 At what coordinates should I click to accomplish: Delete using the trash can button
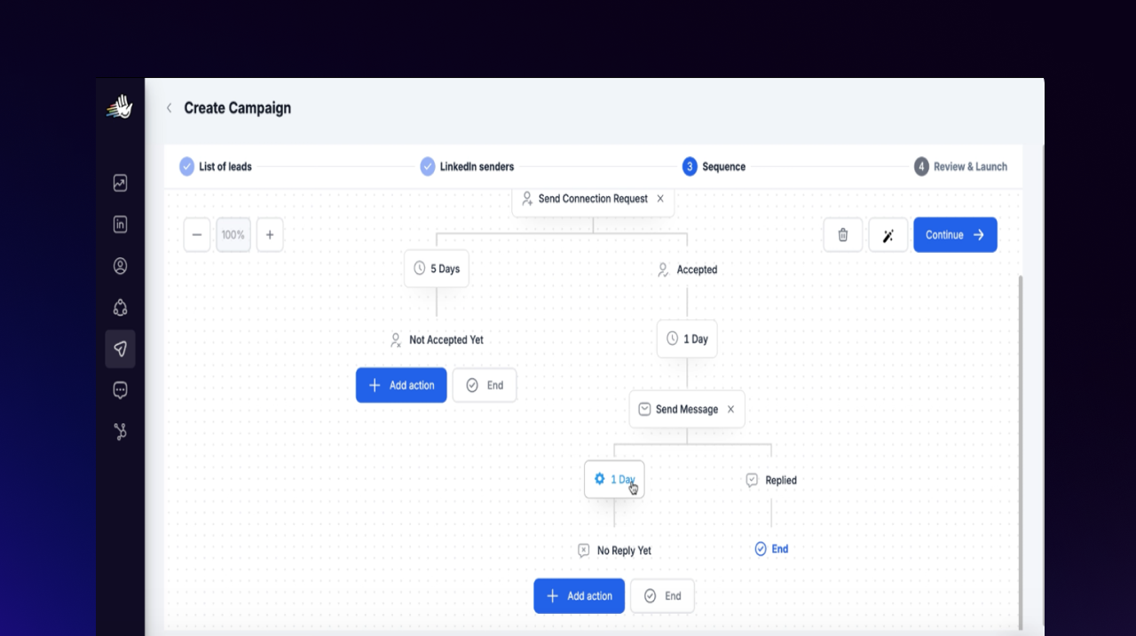pos(843,235)
